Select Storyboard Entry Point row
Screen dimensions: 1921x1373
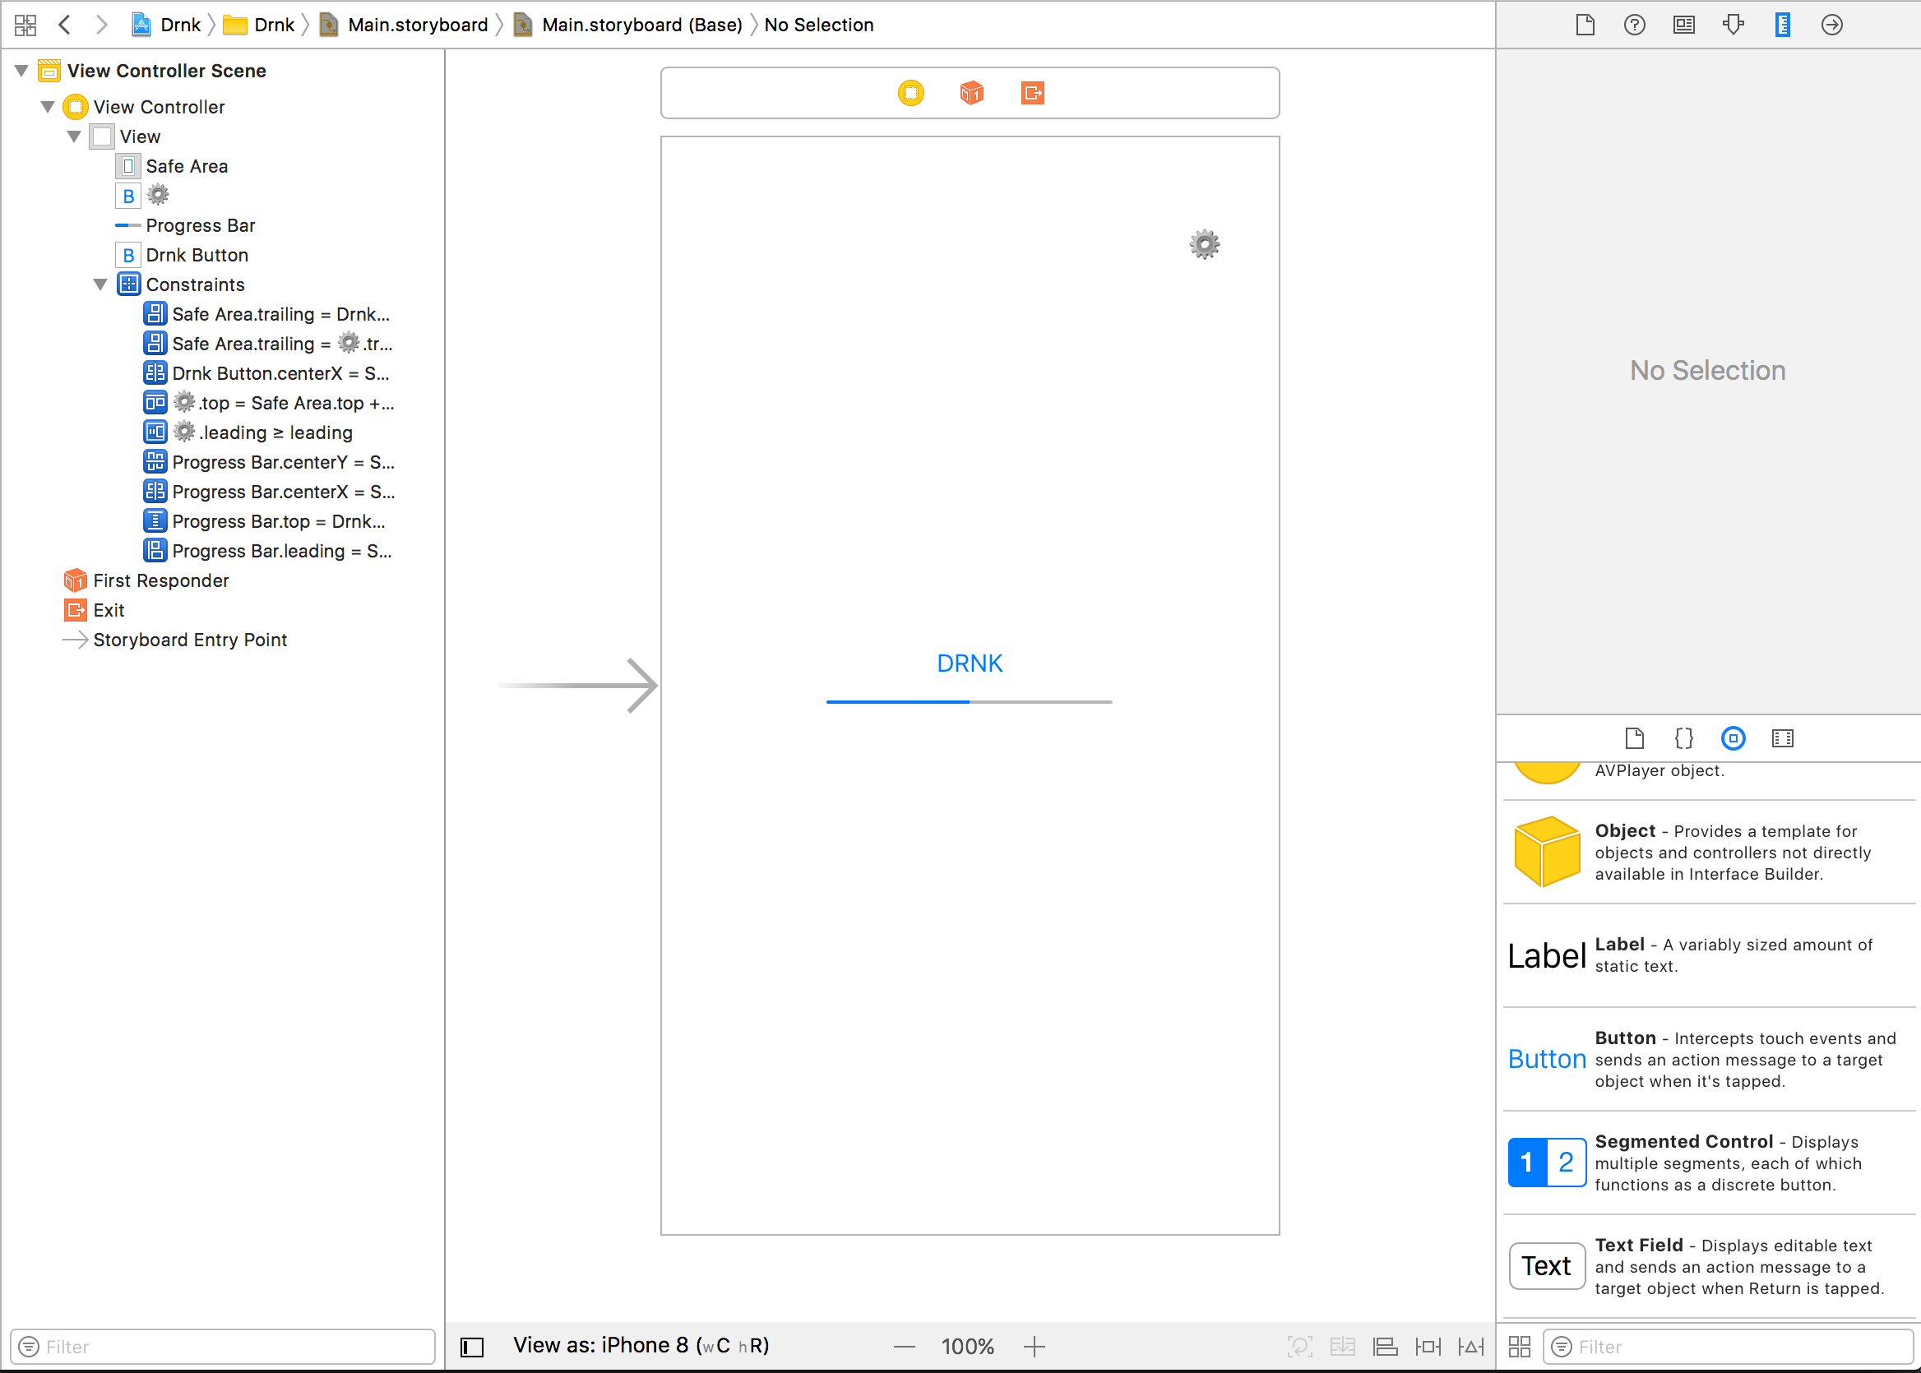click(x=175, y=639)
